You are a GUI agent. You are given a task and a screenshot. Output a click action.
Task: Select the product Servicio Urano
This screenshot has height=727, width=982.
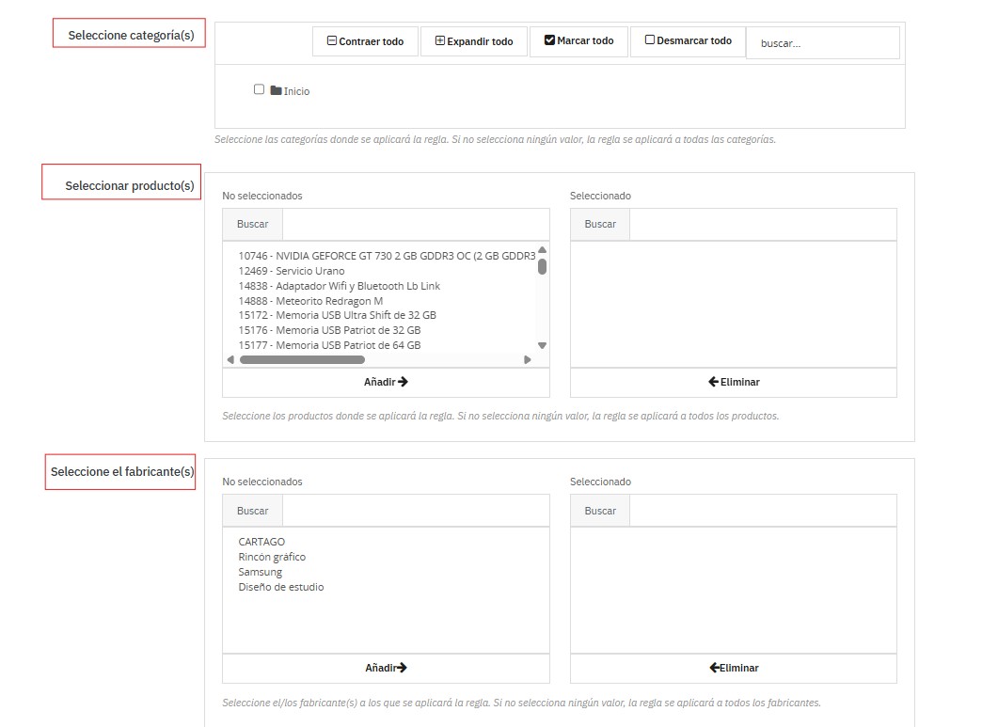291,271
